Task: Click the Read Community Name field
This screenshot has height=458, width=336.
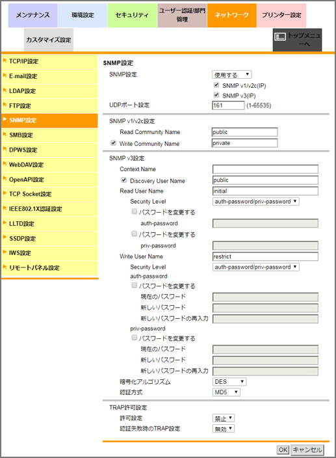Action: [245, 132]
